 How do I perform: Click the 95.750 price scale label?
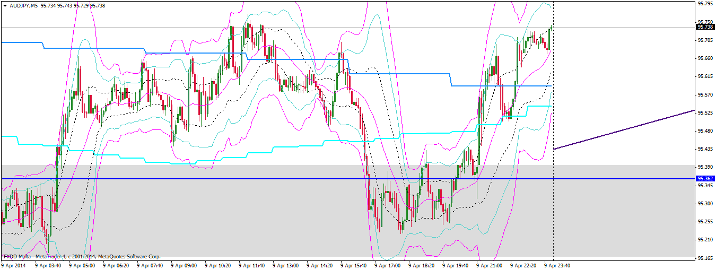coord(705,22)
